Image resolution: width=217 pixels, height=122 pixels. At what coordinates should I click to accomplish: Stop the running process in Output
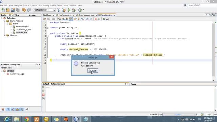(43, 95)
